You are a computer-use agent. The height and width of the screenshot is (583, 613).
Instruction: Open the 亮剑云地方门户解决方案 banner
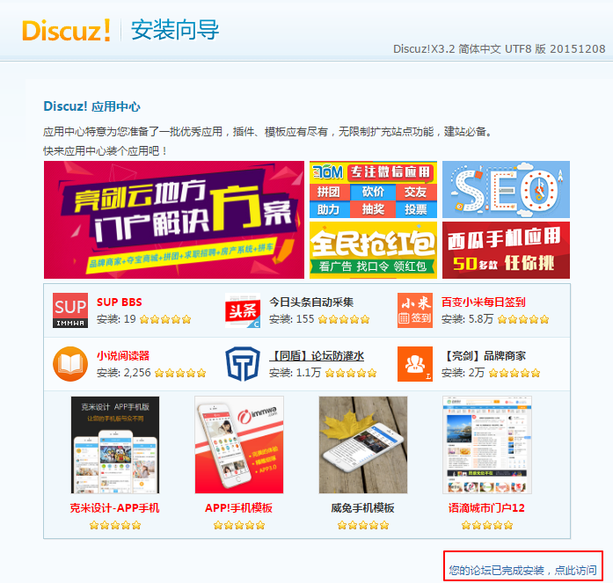click(x=174, y=220)
